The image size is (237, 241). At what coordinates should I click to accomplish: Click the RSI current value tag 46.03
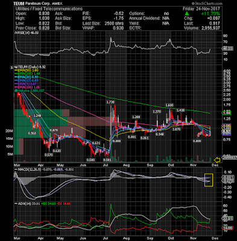pyautogui.click(x=227, y=49)
